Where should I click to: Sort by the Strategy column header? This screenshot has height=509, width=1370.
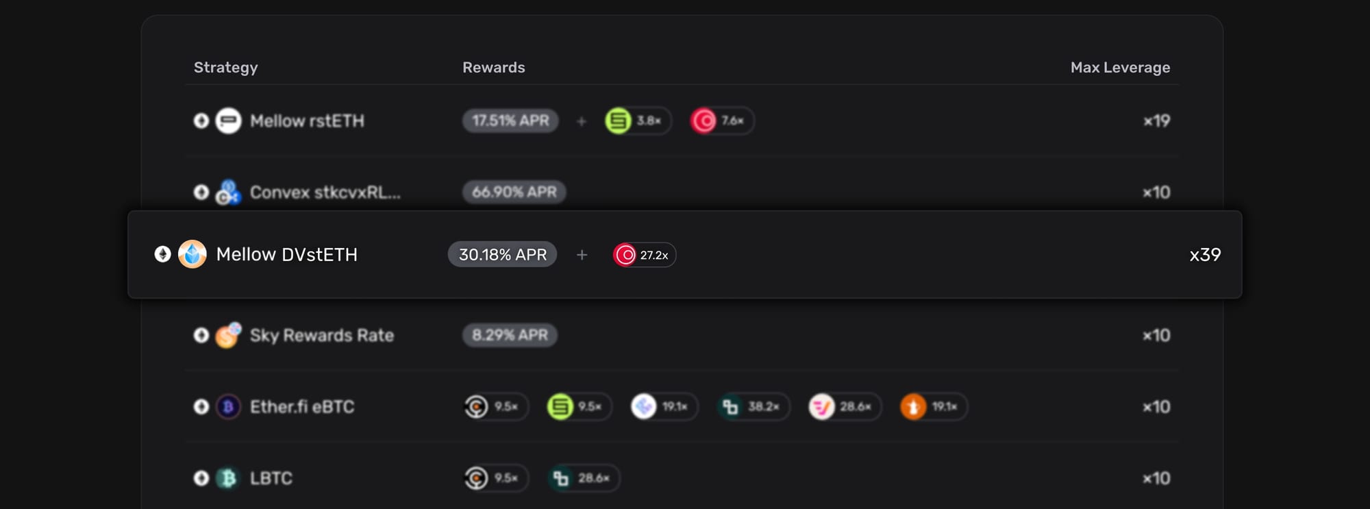pos(225,67)
